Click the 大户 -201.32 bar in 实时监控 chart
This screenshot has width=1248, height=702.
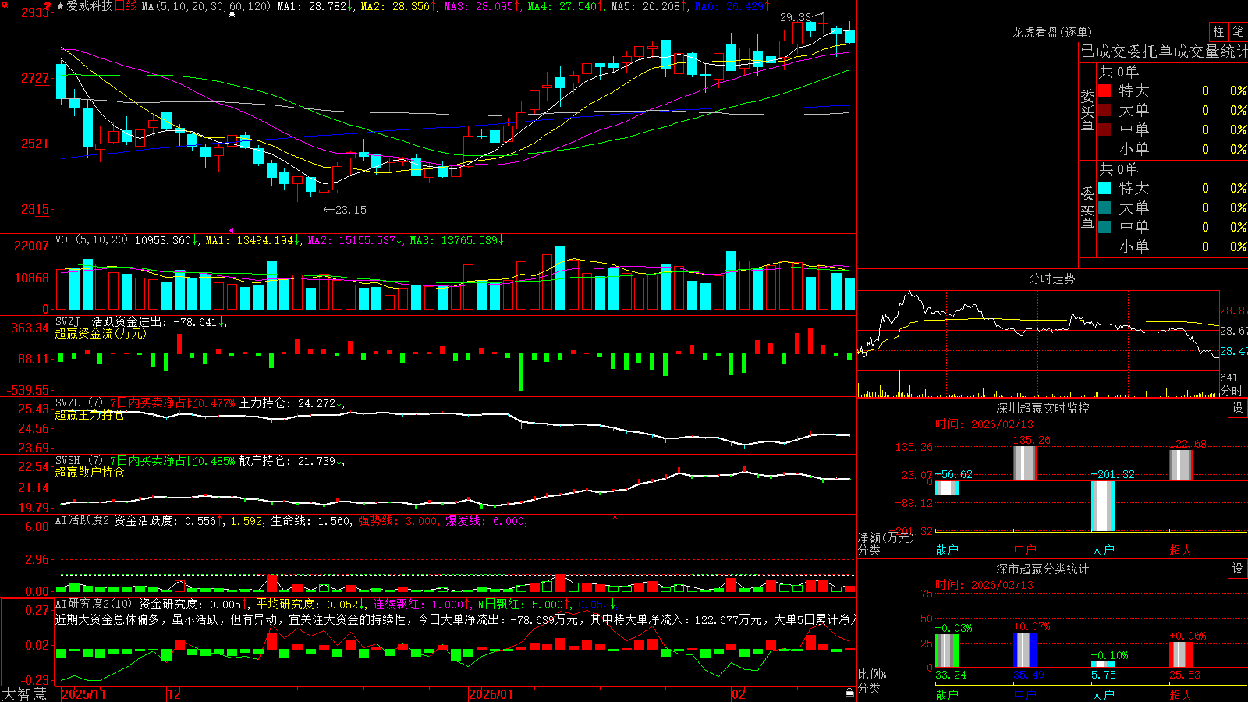click(x=1102, y=506)
